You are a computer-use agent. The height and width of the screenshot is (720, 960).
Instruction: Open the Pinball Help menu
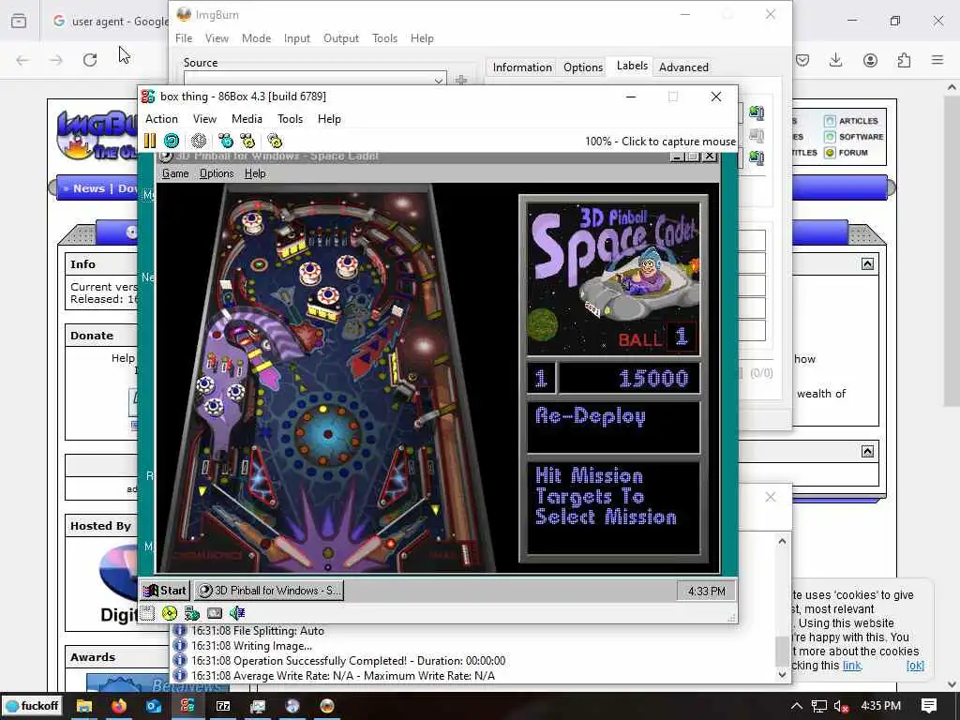(x=255, y=173)
